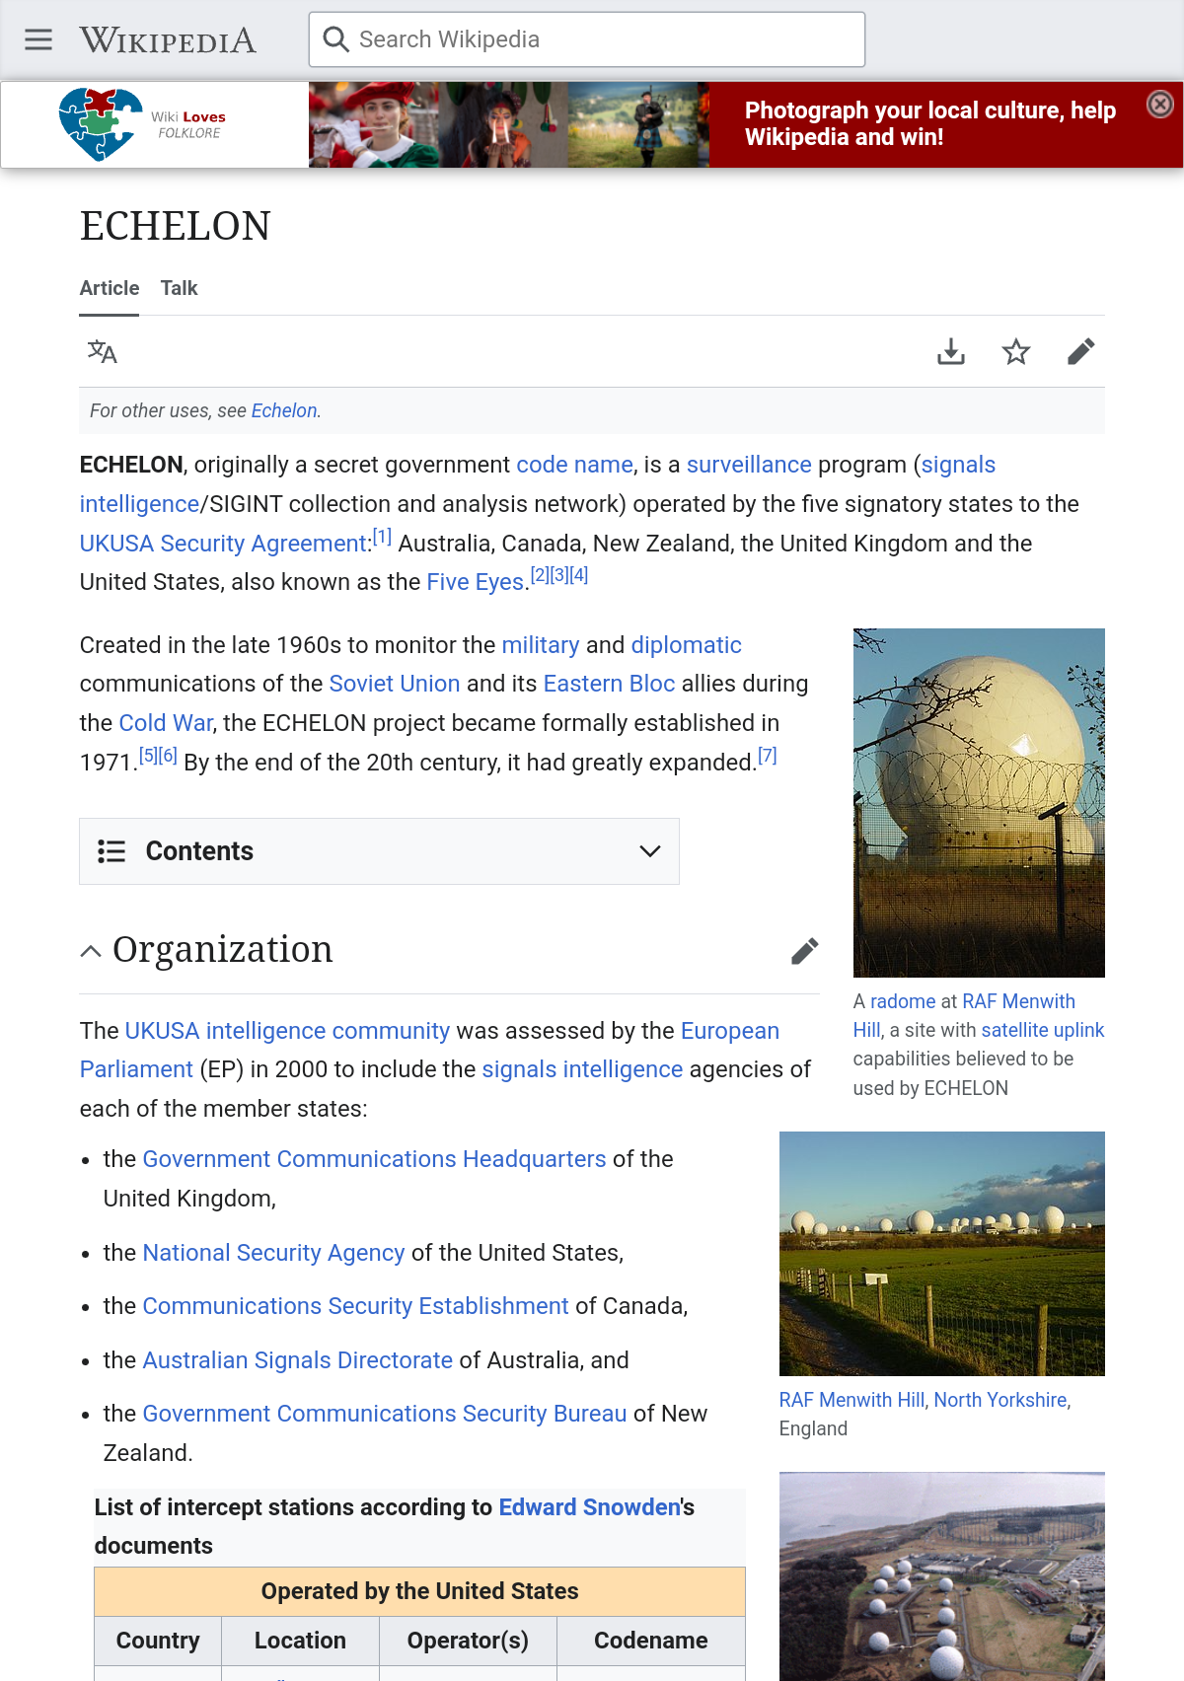Click the Location column header
This screenshot has height=1681, width=1184.
click(300, 1641)
